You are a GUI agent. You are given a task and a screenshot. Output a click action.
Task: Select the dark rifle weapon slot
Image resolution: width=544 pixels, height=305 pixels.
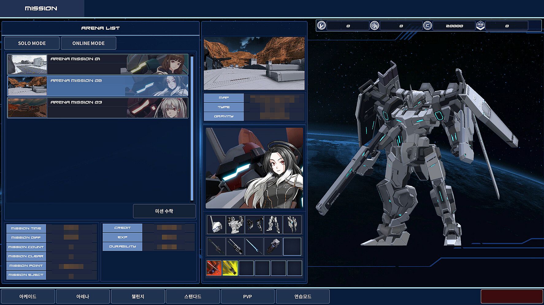pos(216,247)
